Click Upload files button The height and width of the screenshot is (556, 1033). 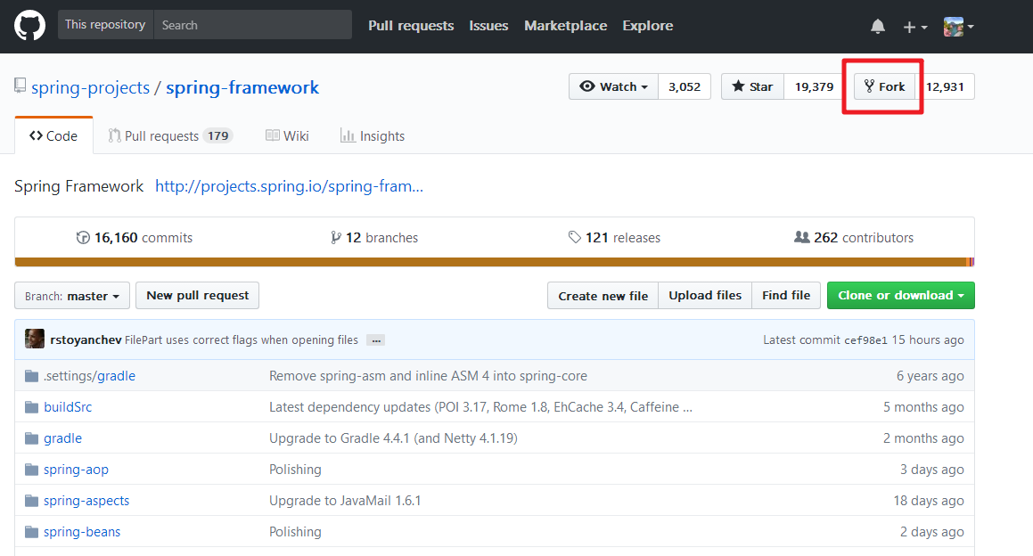click(x=705, y=296)
